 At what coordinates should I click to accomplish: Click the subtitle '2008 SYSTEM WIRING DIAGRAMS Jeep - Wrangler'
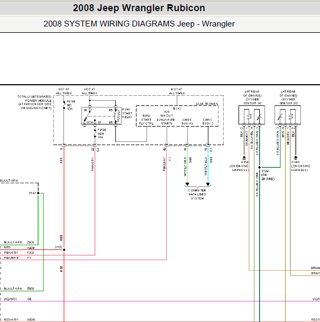pyautogui.click(x=139, y=24)
